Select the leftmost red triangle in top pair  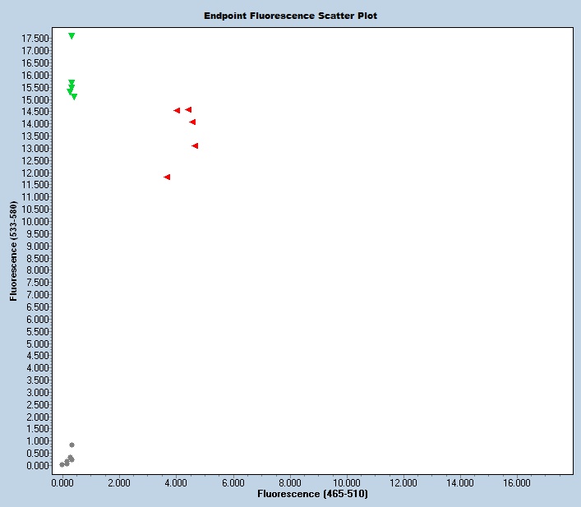(x=177, y=110)
